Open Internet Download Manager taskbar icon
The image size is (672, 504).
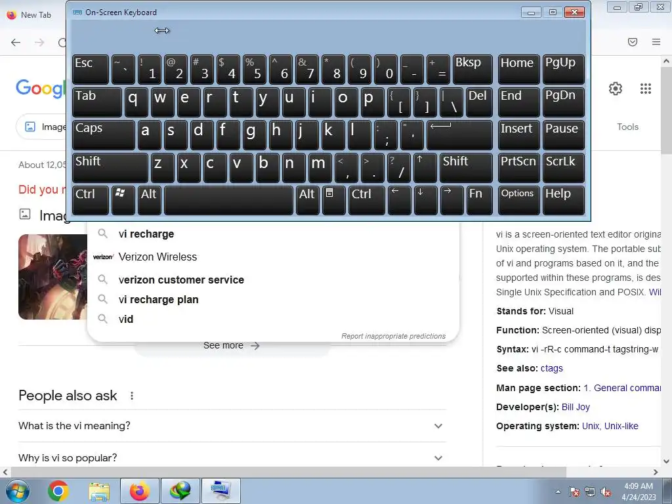tap(180, 491)
